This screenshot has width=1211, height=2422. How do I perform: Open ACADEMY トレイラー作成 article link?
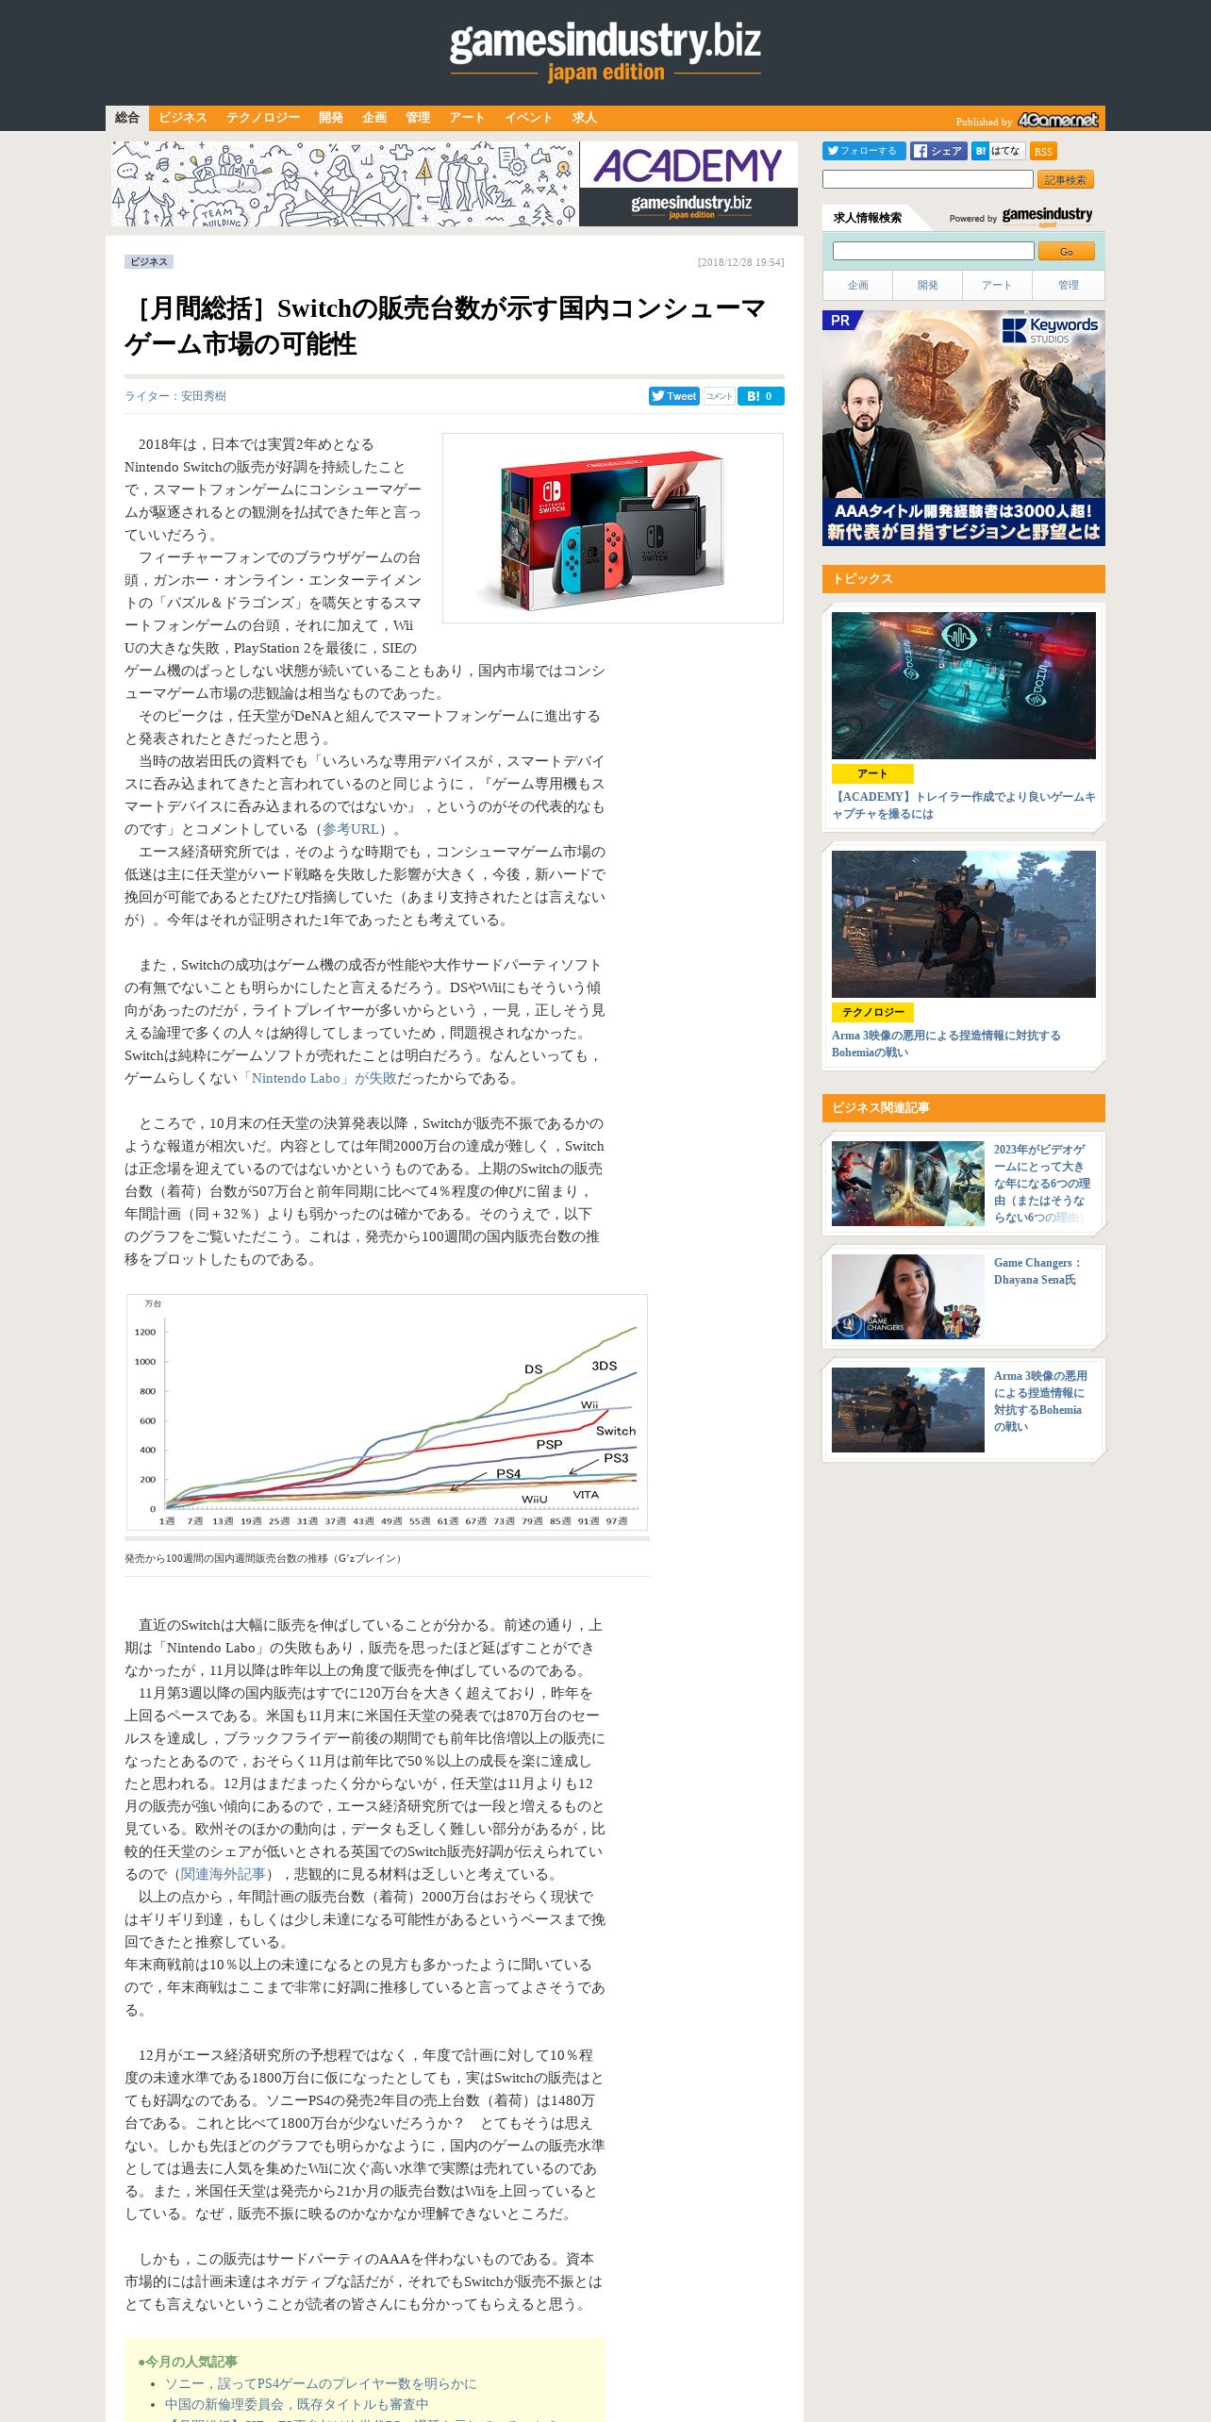click(964, 805)
